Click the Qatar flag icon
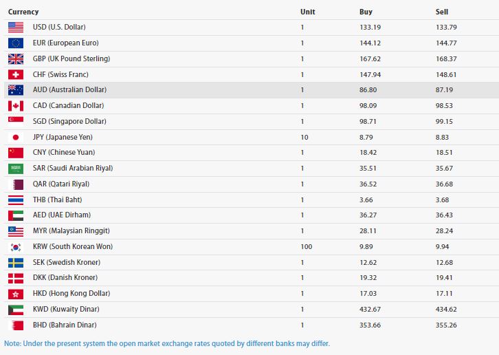The height and width of the screenshot is (355, 499). [16, 184]
